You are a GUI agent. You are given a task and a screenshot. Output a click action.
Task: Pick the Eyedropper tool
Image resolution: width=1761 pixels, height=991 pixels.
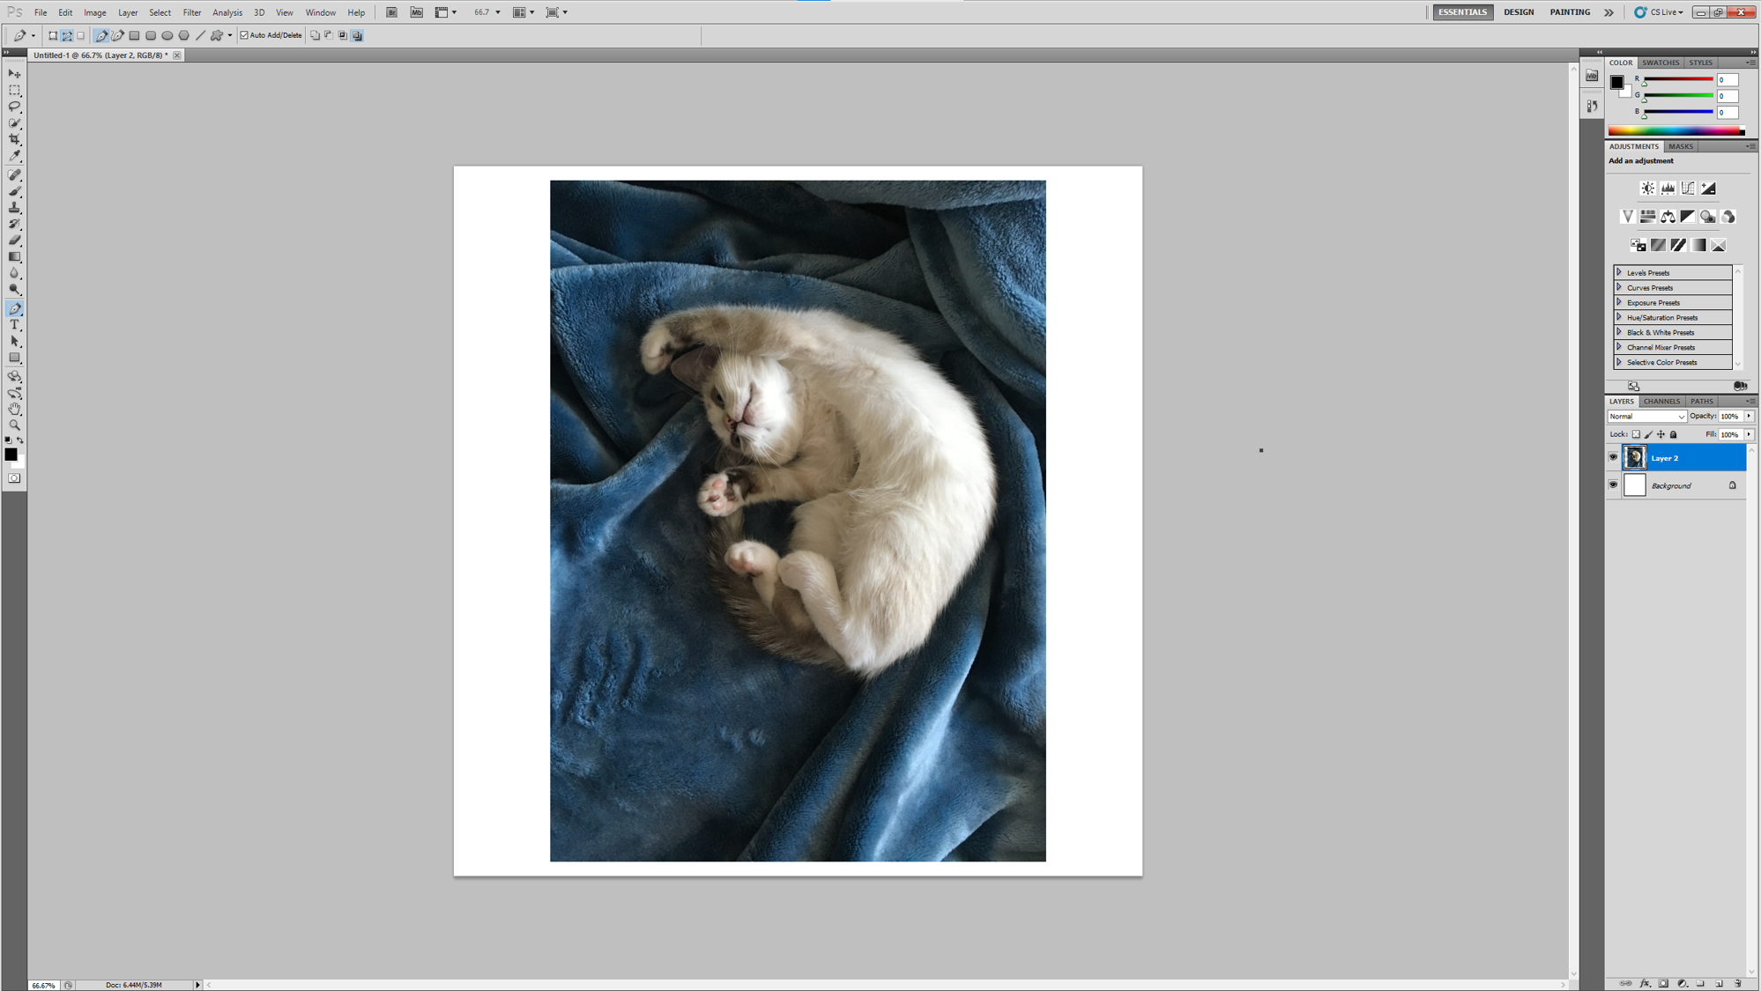pyautogui.click(x=15, y=156)
